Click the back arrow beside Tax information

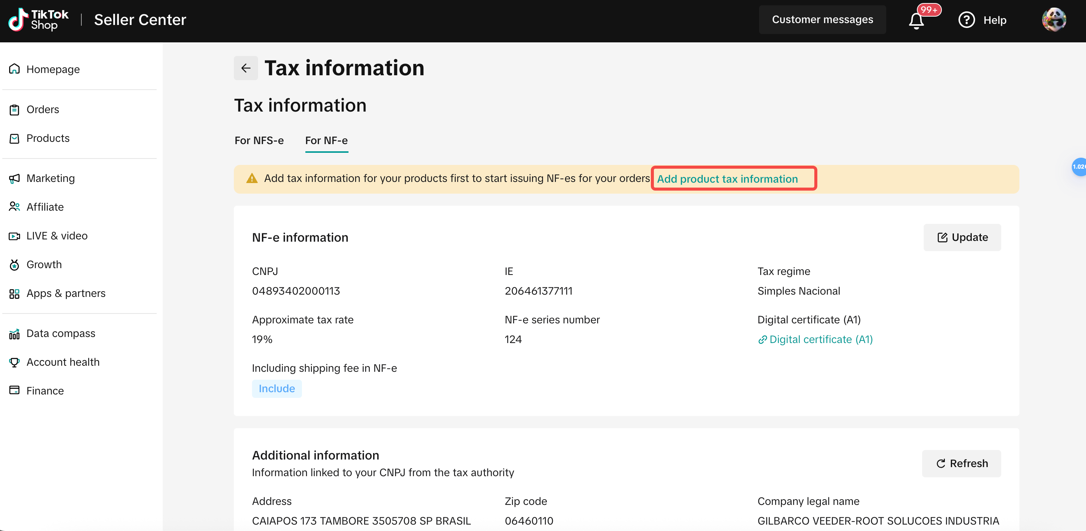(x=246, y=68)
